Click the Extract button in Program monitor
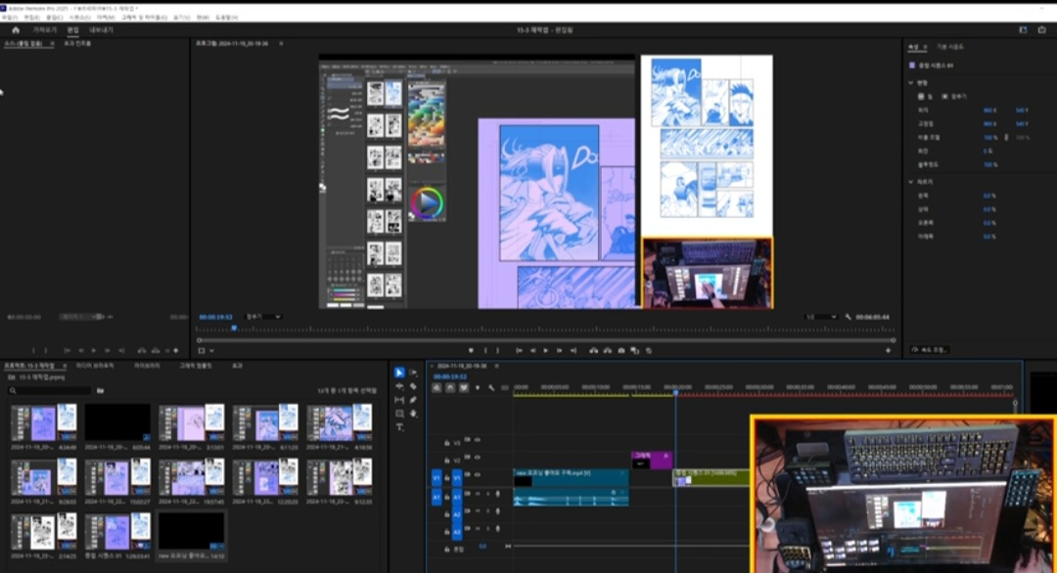Screen dimensions: 1057x573 coord(608,351)
